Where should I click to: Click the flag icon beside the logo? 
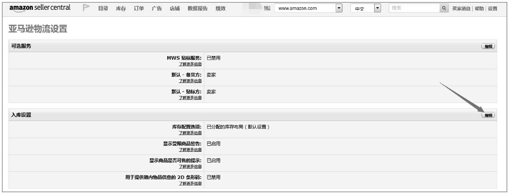click(x=86, y=8)
